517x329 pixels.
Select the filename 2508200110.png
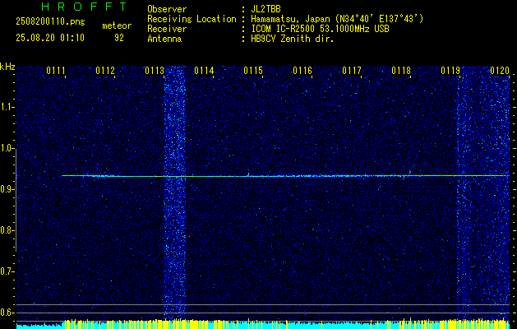50,21
